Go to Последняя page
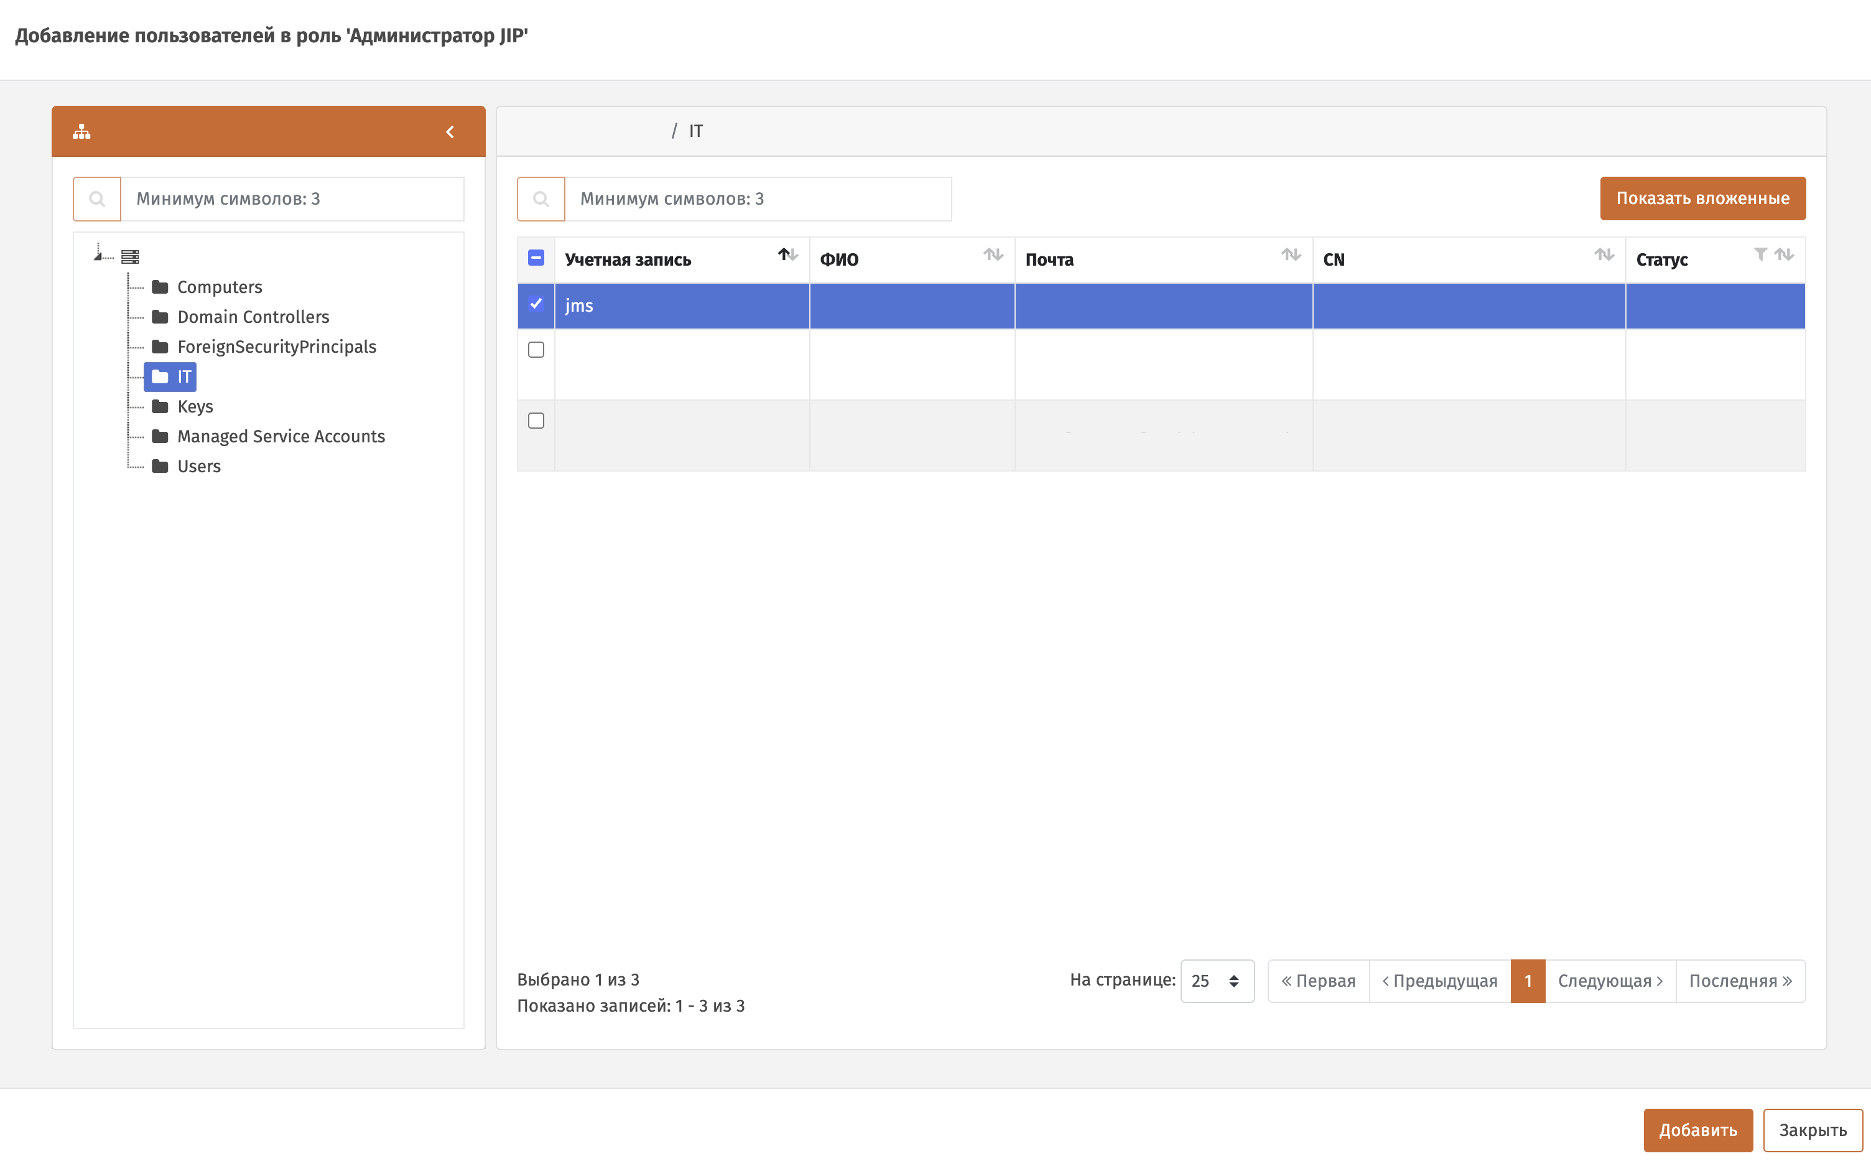 [x=1740, y=981]
